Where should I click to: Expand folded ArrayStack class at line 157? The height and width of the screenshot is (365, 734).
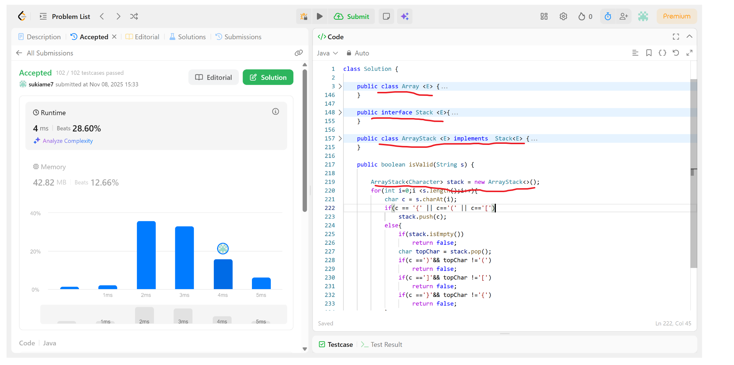point(340,139)
